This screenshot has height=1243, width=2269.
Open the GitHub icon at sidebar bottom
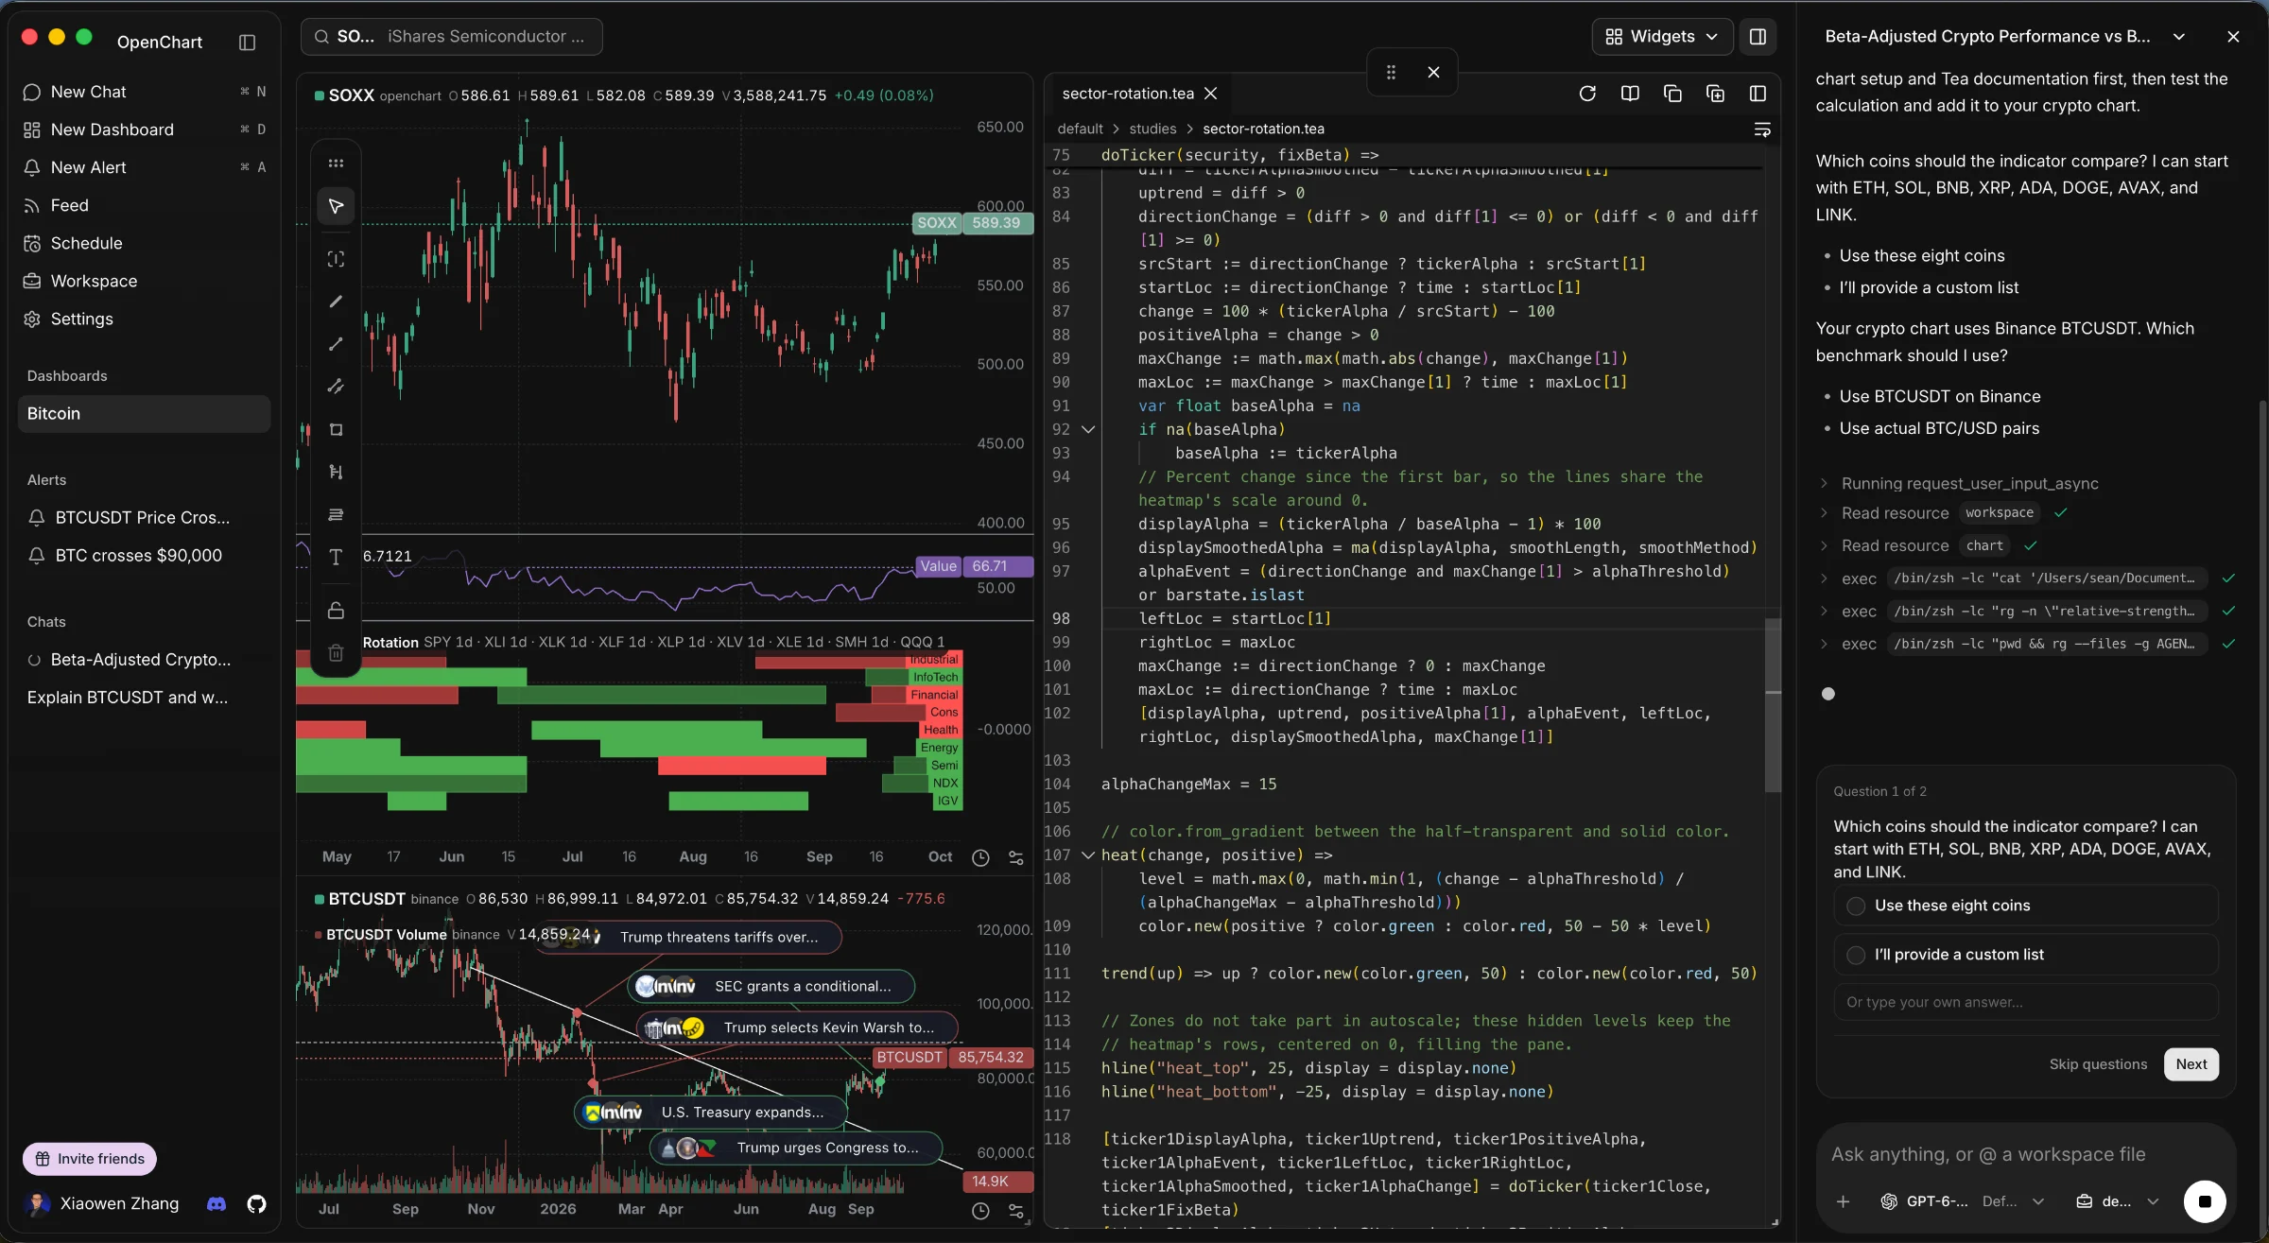point(256,1203)
